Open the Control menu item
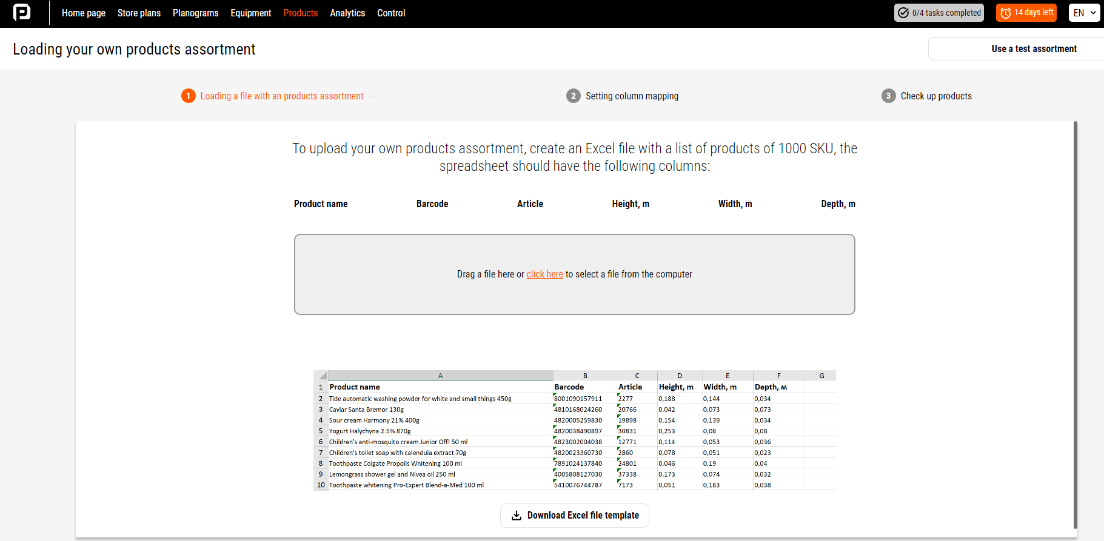Image resolution: width=1104 pixels, height=541 pixels. tap(391, 13)
